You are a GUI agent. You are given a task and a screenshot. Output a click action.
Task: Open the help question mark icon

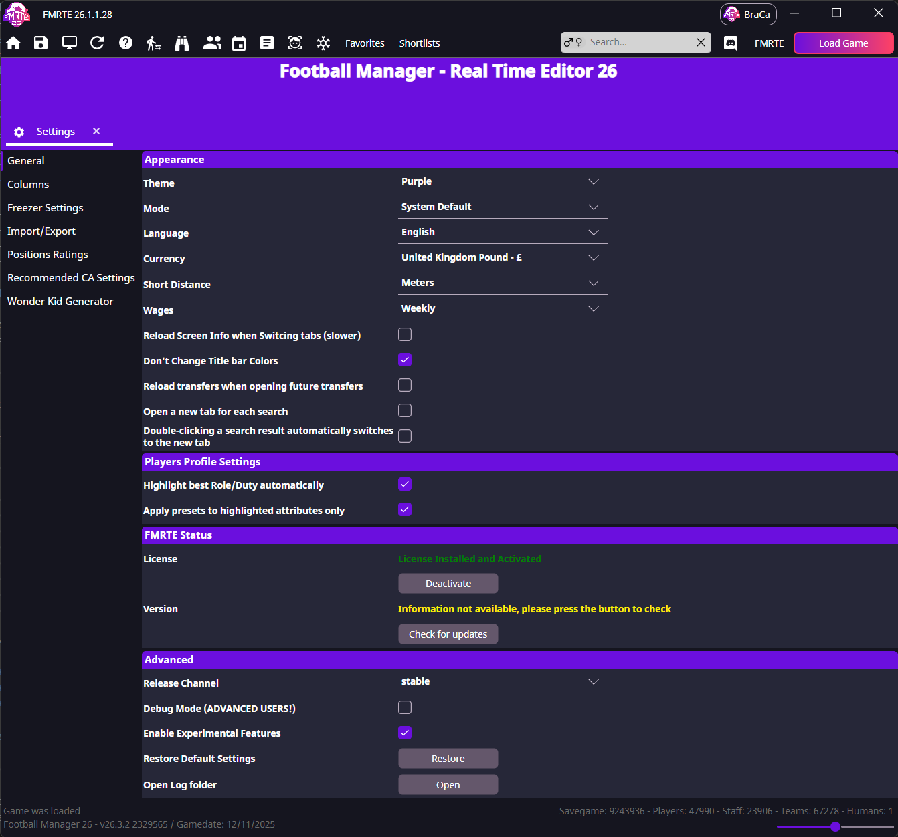(126, 43)
